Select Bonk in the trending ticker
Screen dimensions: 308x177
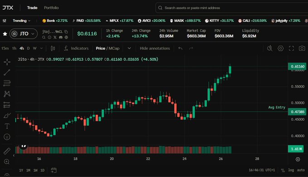pyautogui.click(x=55, y=20)
